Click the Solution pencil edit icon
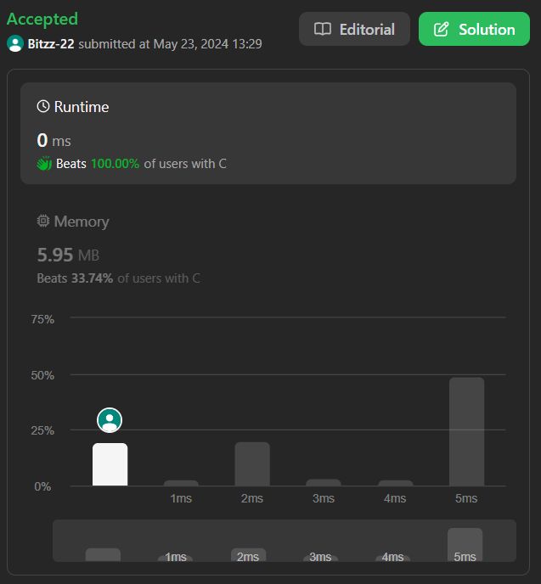This screenshot has width=541, height=584. point(442,29)
